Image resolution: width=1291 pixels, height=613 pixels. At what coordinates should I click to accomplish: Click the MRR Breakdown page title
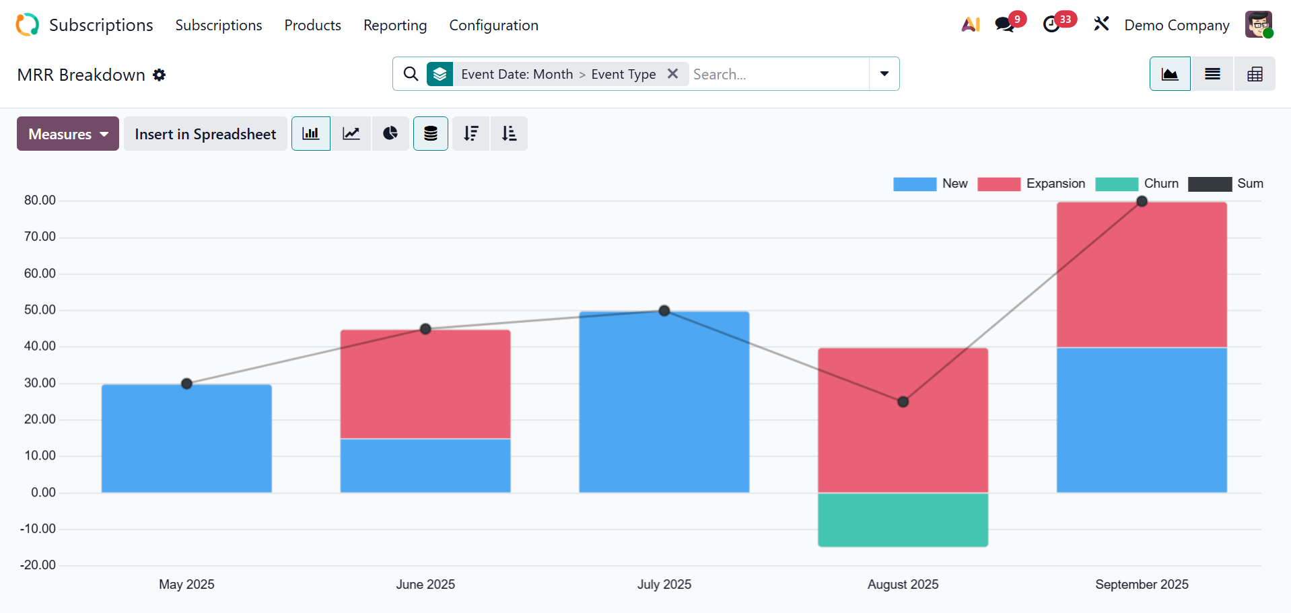point(81,75)
